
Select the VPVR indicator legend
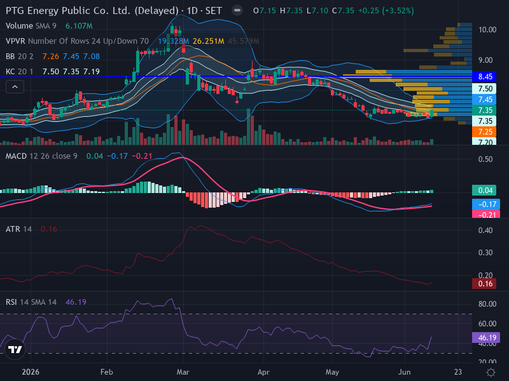click(77, 41)
